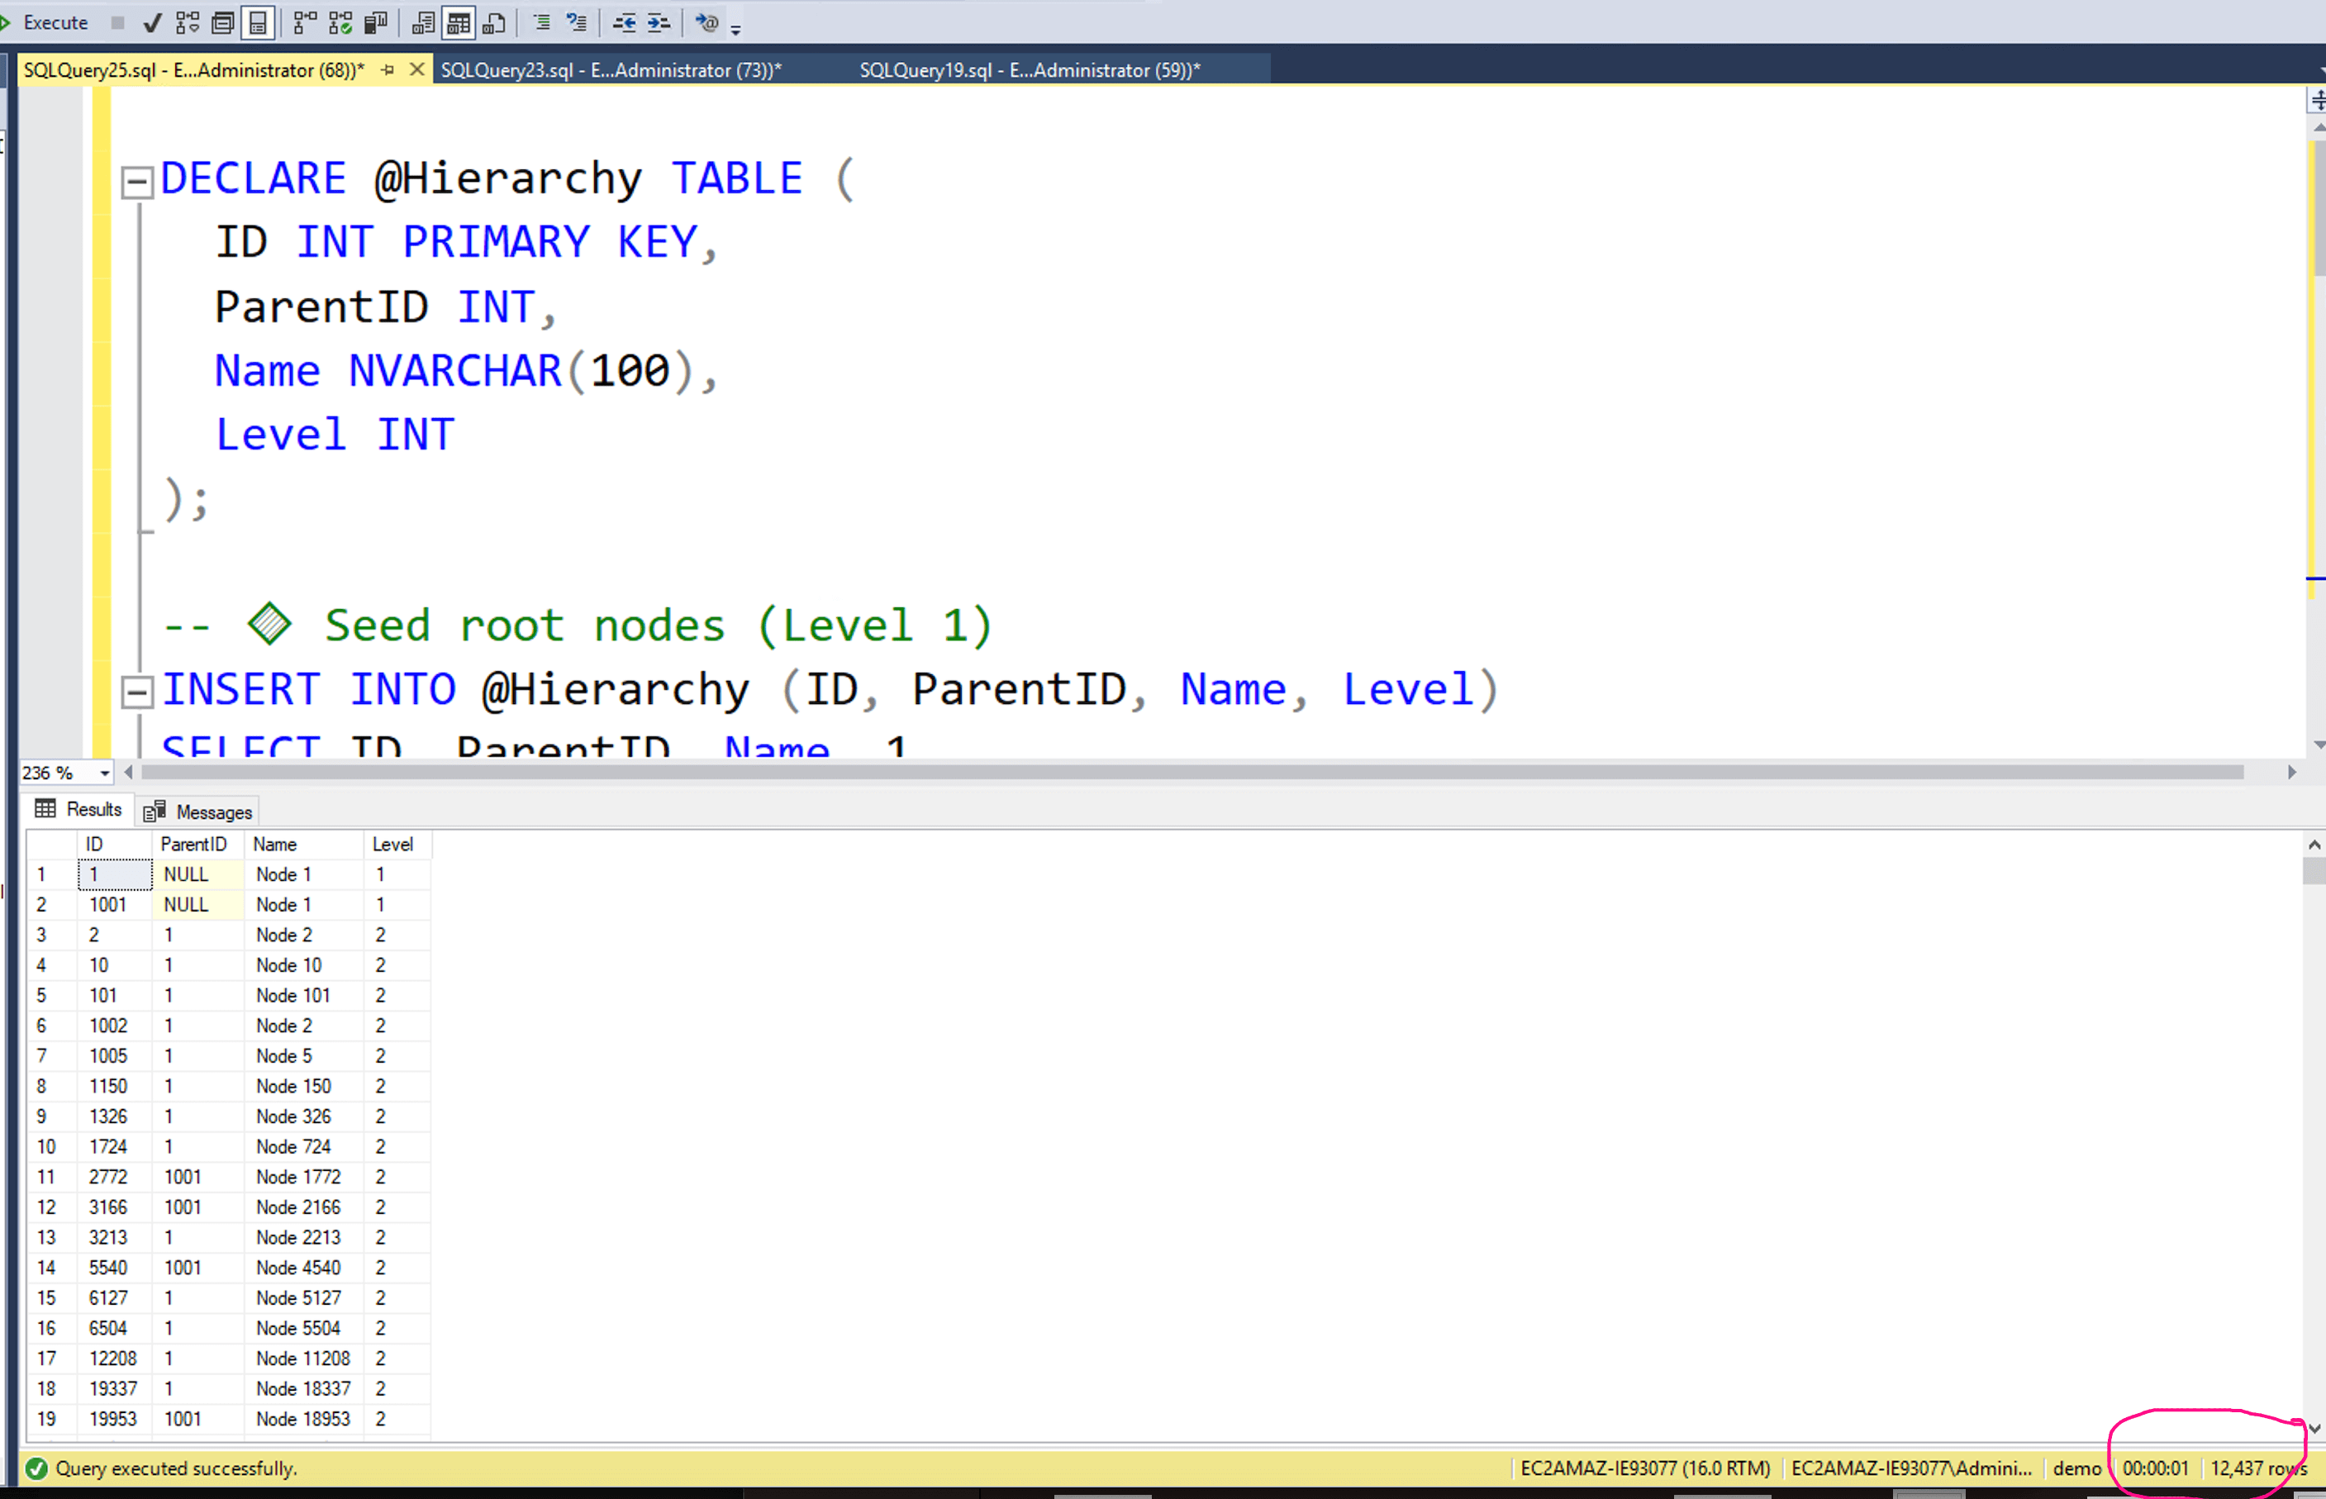The width and height of the screenshot is (2326, 1499).
Task: Switch to the SQLQuery23.sql tab
Action: (x=610, y=70)
